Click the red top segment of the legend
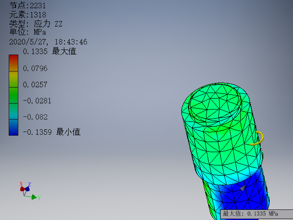Image resolution: width=293 pixels, height=220 pixels. (13, 63)
